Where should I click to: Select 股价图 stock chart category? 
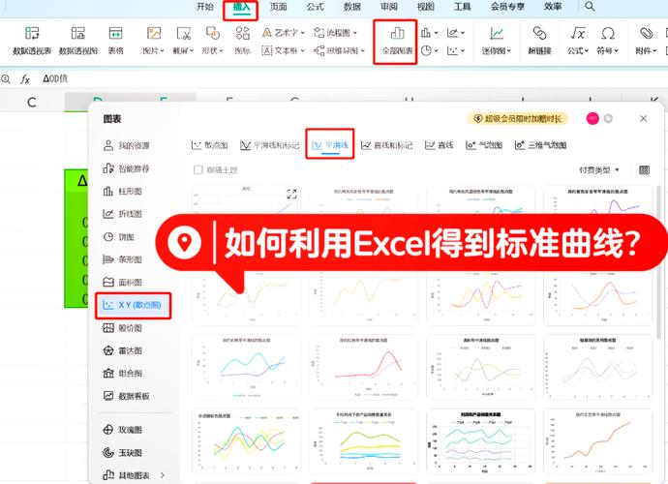click(123, 327)
